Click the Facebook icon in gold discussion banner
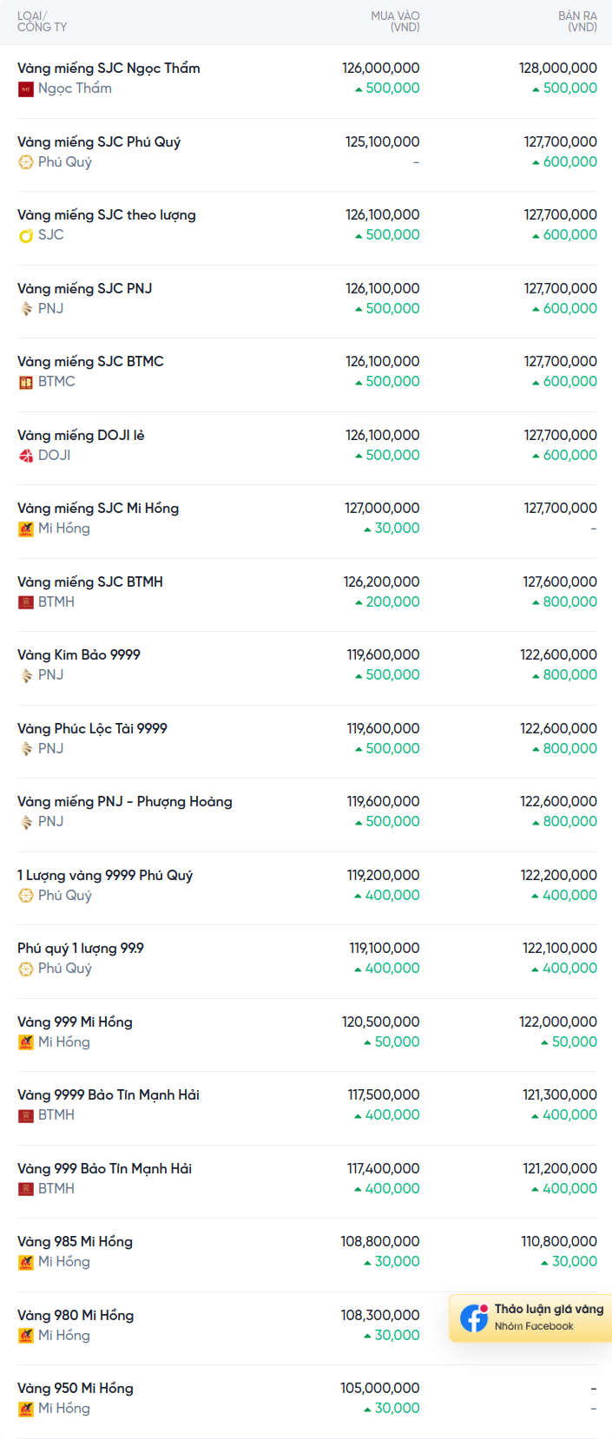The image size is (612, 1439). (474, 1317)
